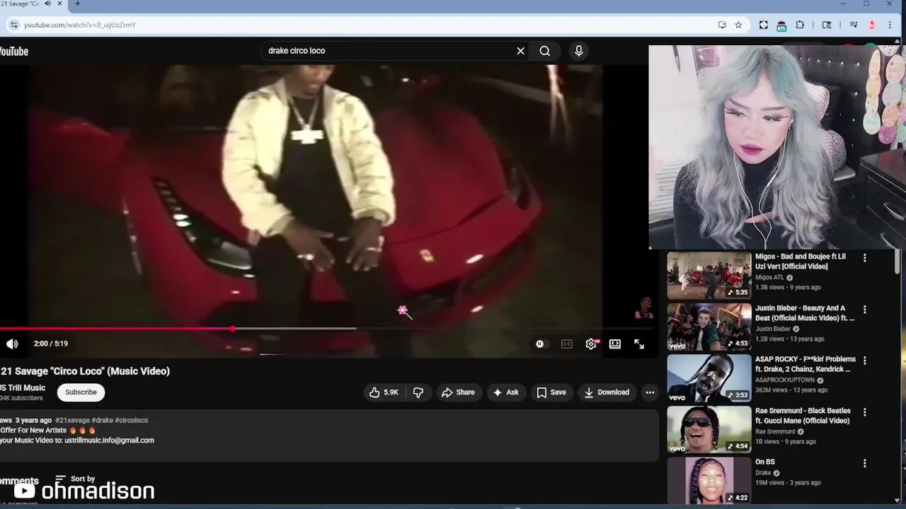This screenshot has width=906, height=509.
Task: Open options menu for Rae Sremmurd video
Action: click(x=864, y=411)
